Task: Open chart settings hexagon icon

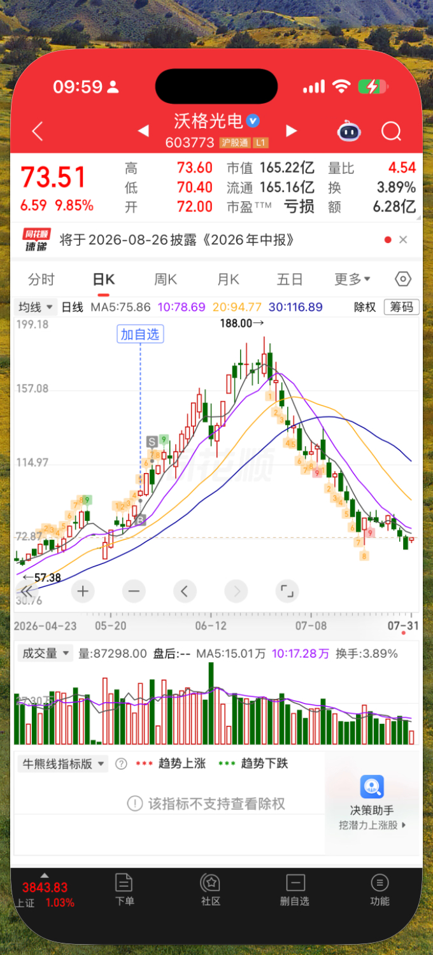Action: point(403,279)
